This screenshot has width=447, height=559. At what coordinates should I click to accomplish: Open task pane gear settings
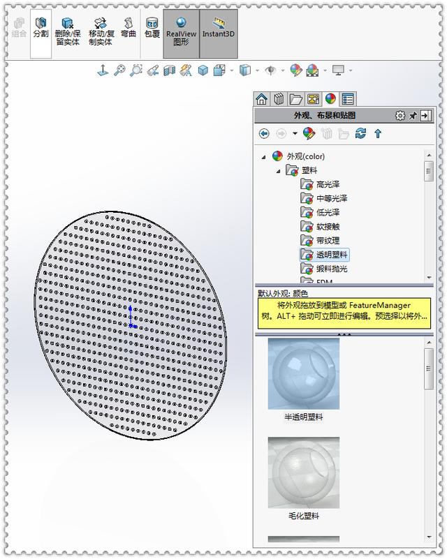tap(400, 116)
